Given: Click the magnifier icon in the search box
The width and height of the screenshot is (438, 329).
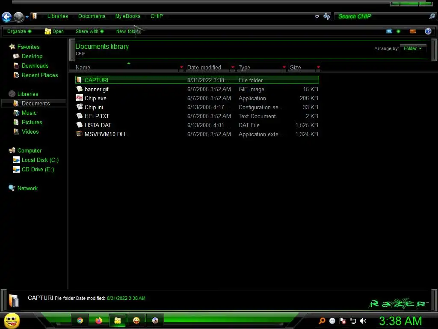Looking at the screenshot, I should pos(432,17).
